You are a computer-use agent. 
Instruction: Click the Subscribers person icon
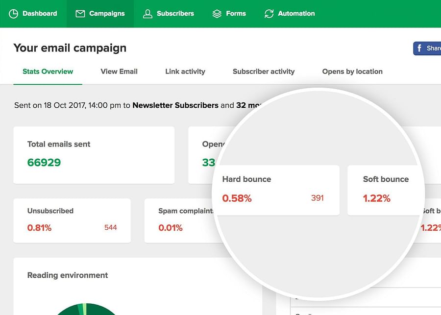tap(147, 14)
